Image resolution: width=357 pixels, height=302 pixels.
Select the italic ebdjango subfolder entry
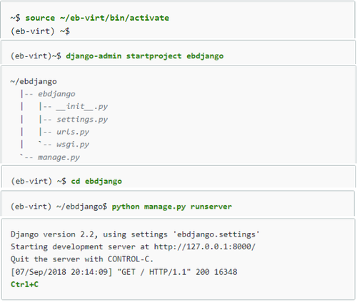click(x=56, y=94)
